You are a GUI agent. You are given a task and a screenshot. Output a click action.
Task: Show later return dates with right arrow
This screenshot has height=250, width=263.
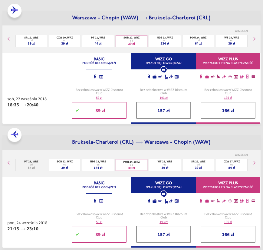[x=254, y=163]
